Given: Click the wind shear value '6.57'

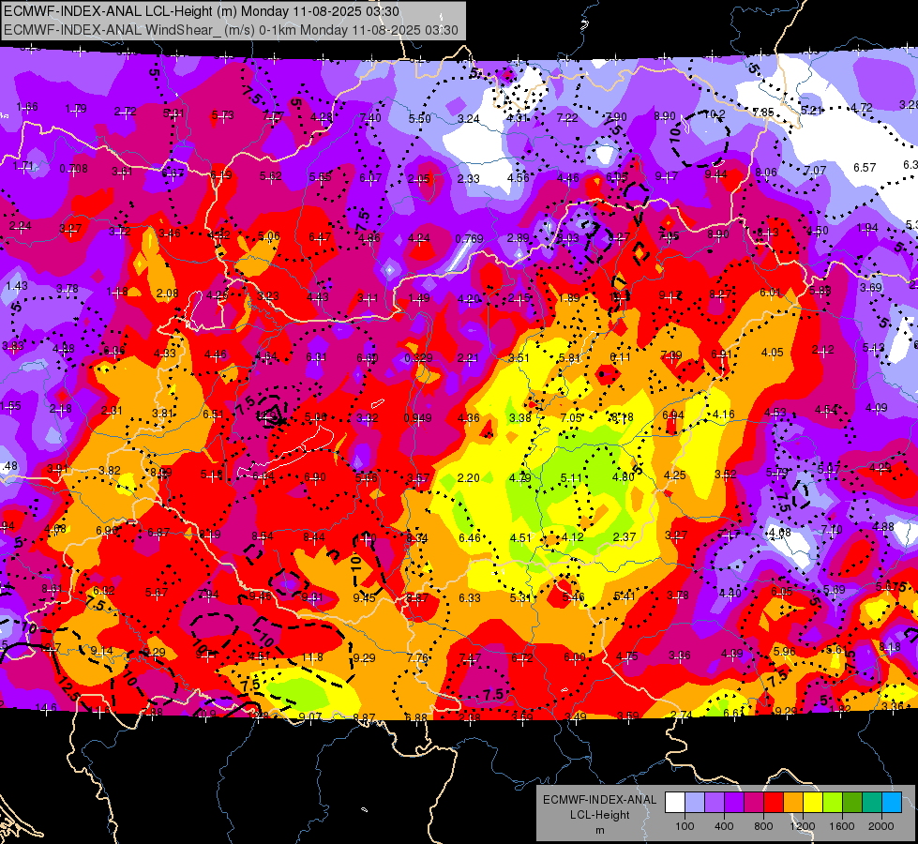Looking at the screenshot, I should (x=865, y=168).
